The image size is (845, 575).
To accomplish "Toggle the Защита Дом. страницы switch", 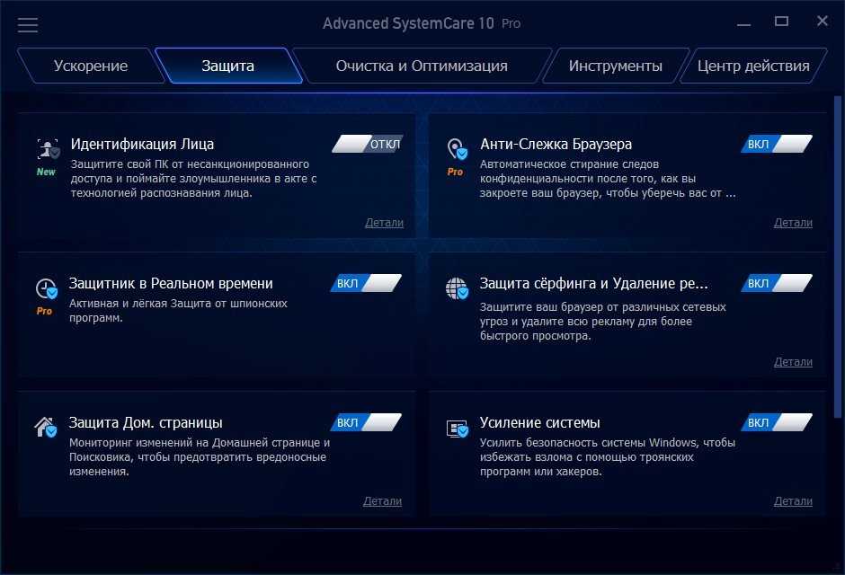I will coord(366,422).
